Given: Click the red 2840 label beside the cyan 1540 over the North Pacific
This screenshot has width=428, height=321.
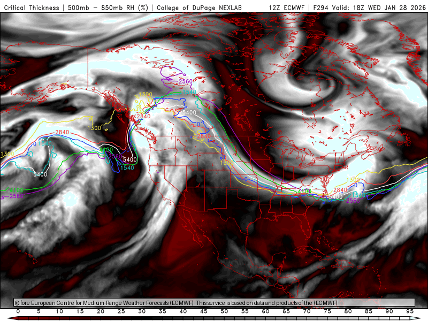Looking at the screenshot, I should tap(62, 132).
